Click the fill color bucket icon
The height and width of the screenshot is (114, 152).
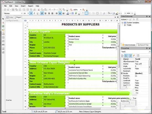pos(109,13)
